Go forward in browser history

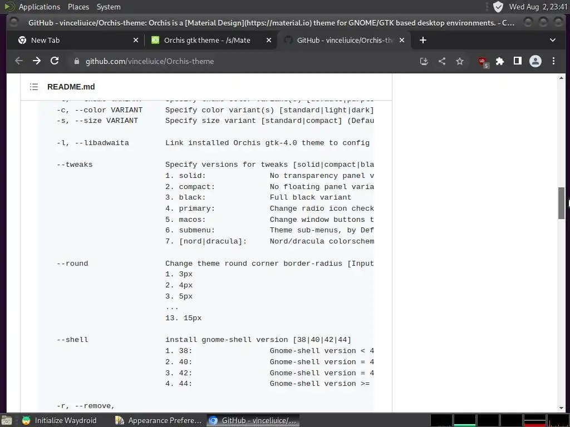coord(37,61)
